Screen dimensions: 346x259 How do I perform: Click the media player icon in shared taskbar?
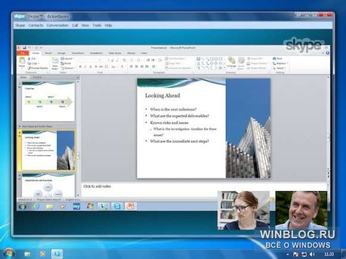click(63, 207)
